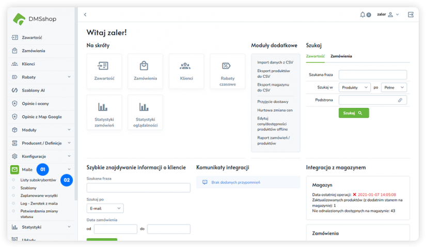Open the Zamówienia shortcut tile
This screenshot has height=248, width=426.
tap(145, 71)
